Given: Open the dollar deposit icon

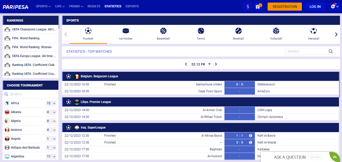Looking at the screenshot, I should (x=248, y=7).
